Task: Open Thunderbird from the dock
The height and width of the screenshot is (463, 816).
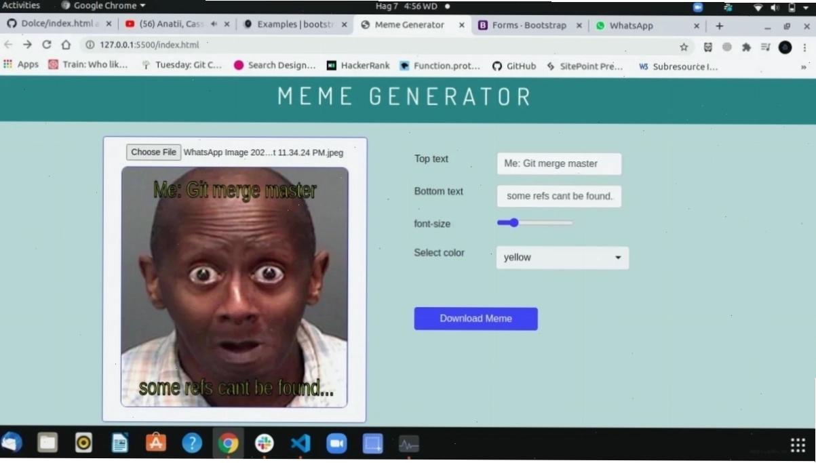Action: click(x=12, y=443)
